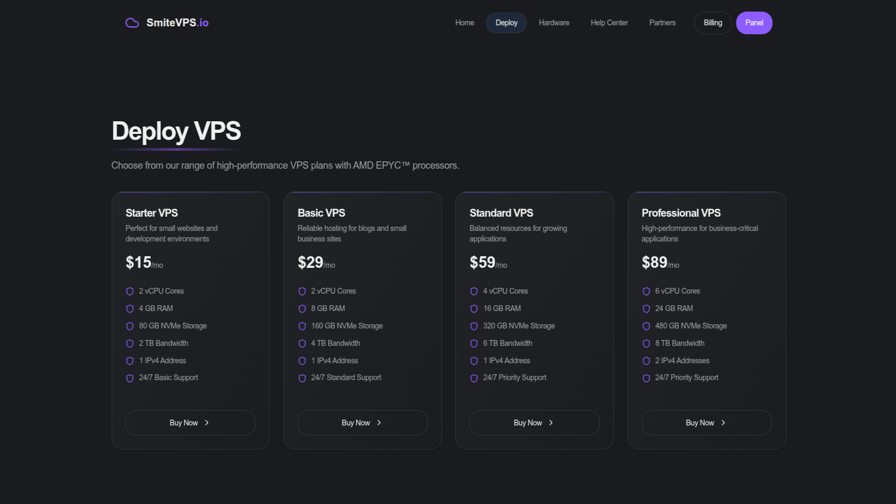Visit the Partners page

[x=662, y=23]
